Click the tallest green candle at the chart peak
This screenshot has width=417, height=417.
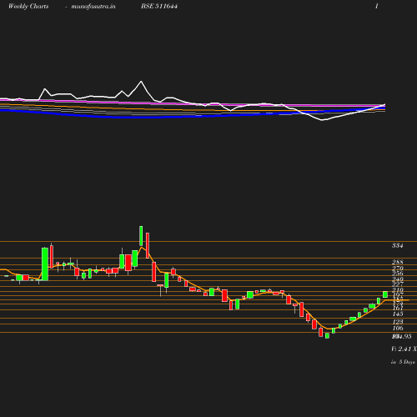pyautogui.click(x=141, y=236)
